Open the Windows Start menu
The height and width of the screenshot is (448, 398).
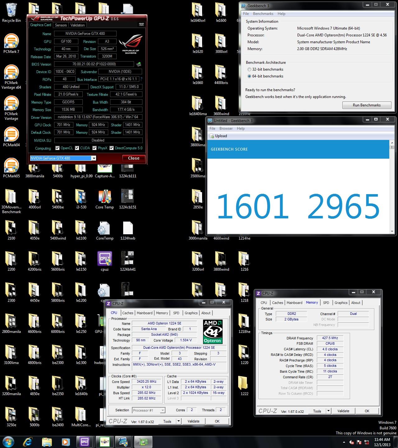(x=8, y=441)
